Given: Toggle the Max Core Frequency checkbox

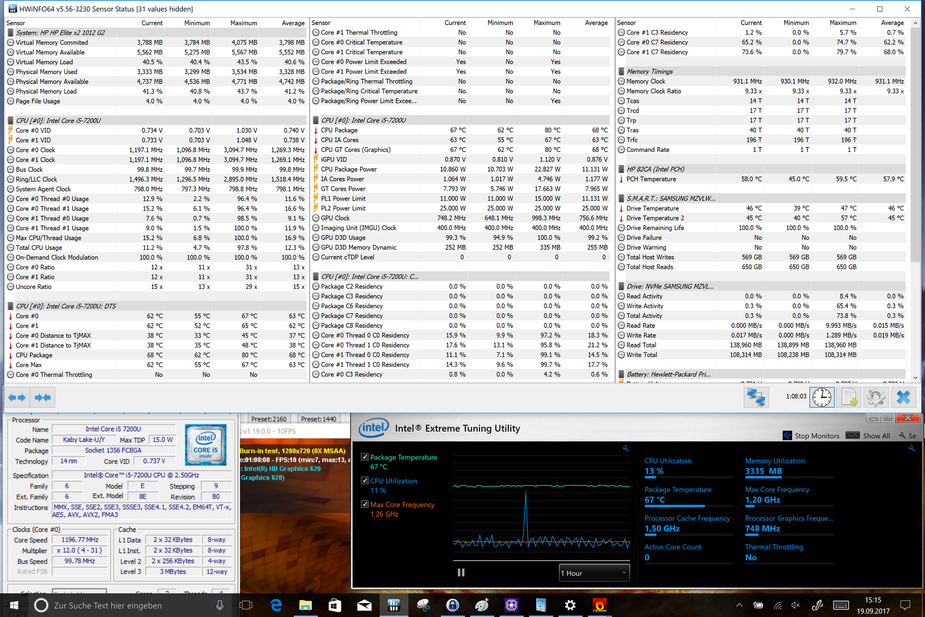Looking at the screenshot, I should tap(365, 504).
